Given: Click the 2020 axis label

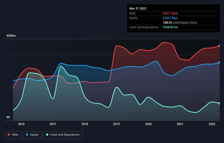Looking at the screenshot, I should (148, 124).
